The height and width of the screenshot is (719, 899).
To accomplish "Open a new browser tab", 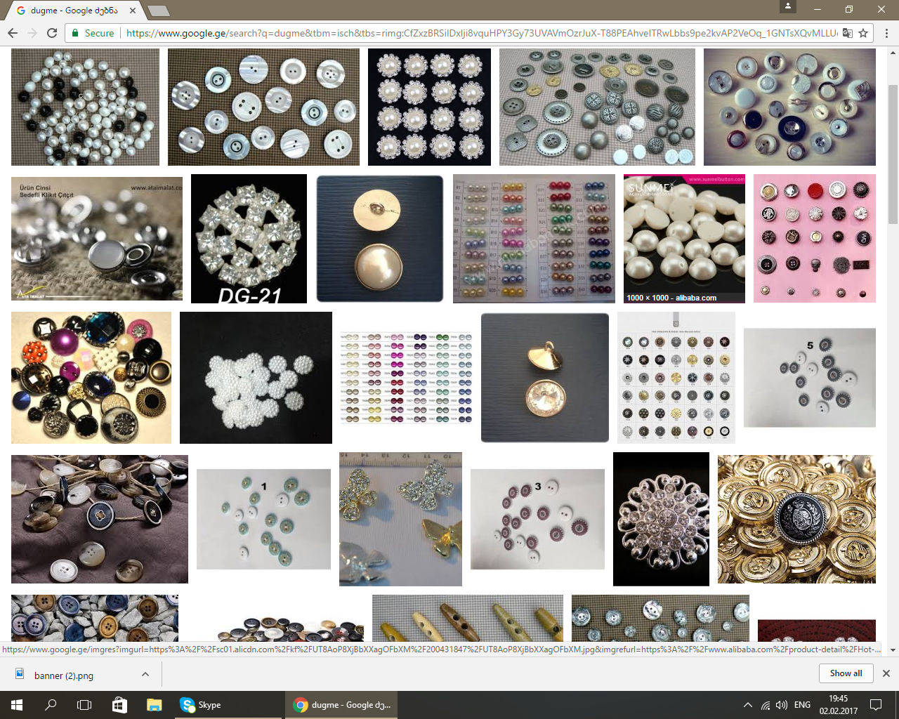I will 159,11.
